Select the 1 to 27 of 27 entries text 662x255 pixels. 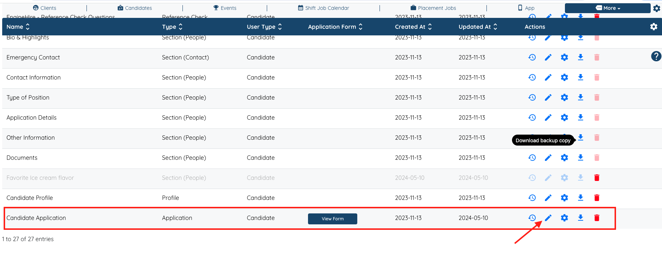pyautogui.click(x=28, y=239)
